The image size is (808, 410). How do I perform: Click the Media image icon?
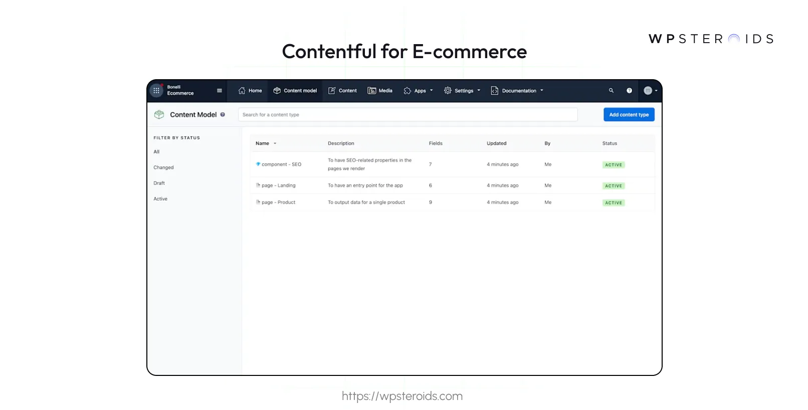[372, 91]
